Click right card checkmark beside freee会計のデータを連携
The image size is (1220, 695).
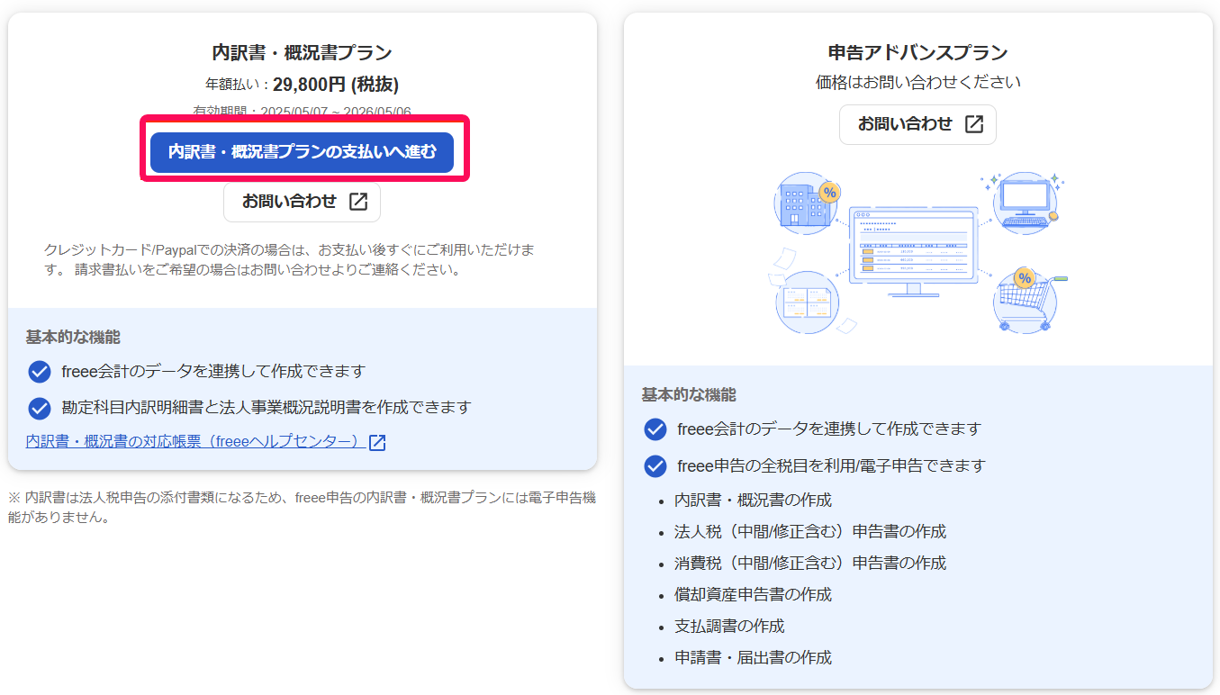tap(655, 429)
